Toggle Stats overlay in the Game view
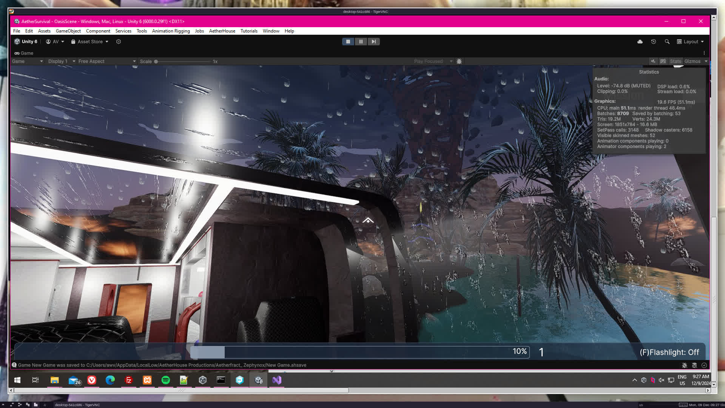The height and width of the screenshot is (408, 725). (x=675, y=61)
